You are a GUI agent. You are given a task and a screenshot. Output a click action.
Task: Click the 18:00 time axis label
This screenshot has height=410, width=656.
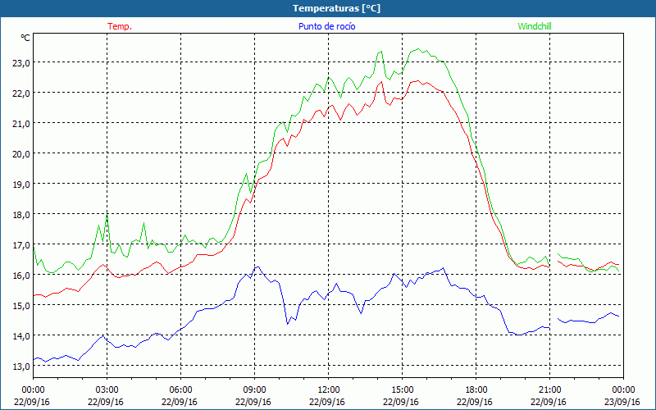476,390
